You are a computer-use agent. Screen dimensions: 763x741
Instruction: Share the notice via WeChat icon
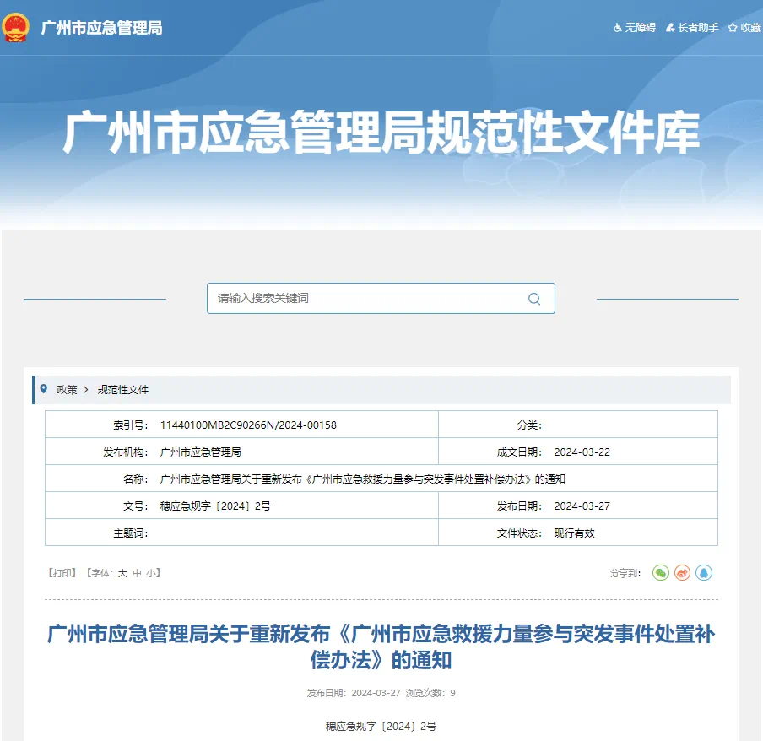[x=660, y=573]
